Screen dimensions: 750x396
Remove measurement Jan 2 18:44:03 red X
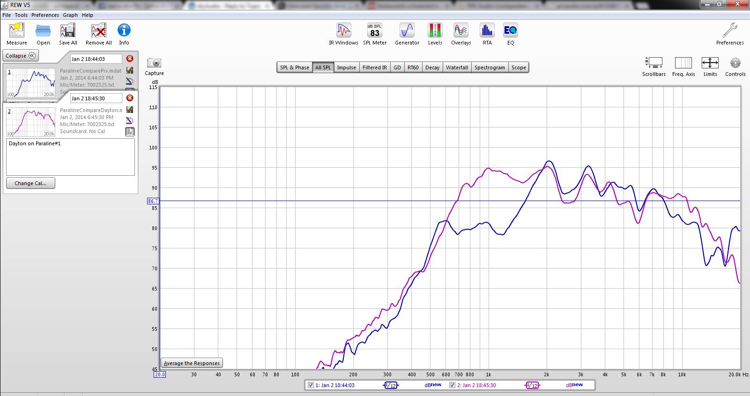tap(130, 59)
